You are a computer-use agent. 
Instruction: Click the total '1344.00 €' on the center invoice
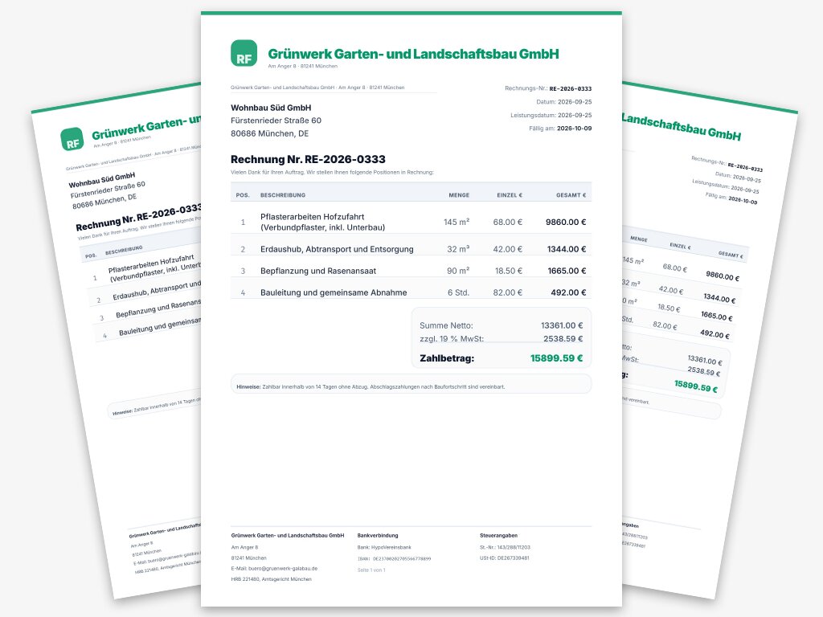pos(567,249)
